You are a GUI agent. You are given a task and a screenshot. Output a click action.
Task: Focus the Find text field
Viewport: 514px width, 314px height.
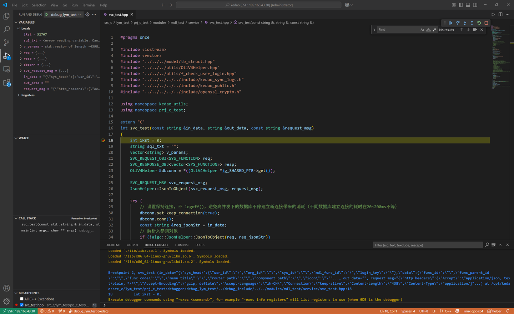(398, 30)
